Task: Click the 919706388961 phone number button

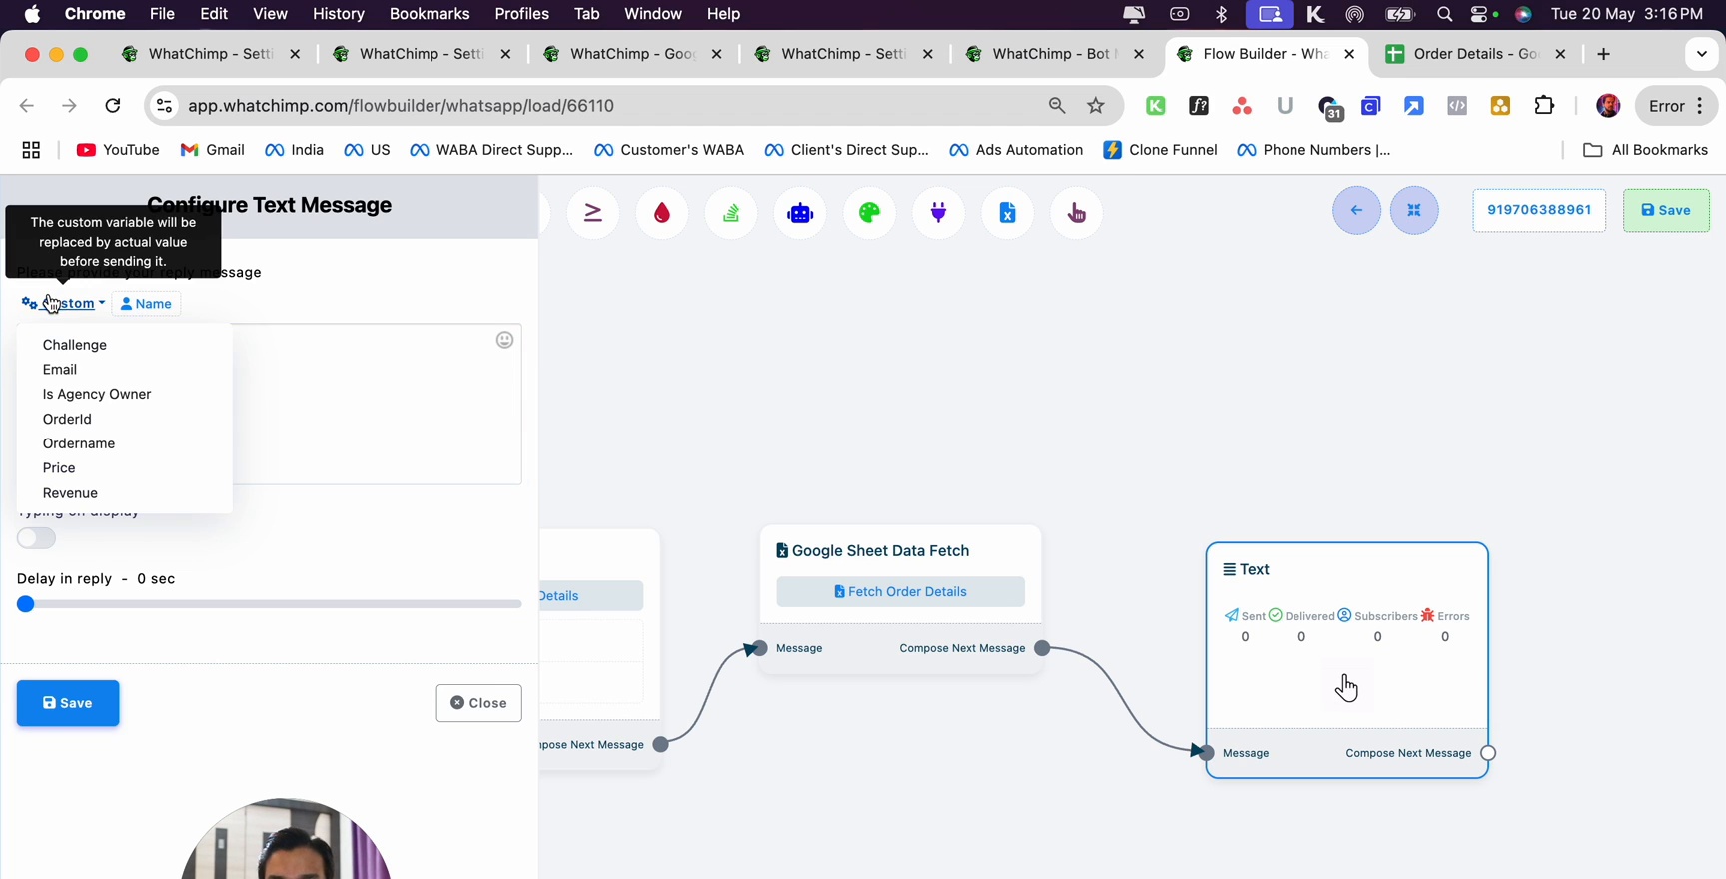Action: [1539, 210]
